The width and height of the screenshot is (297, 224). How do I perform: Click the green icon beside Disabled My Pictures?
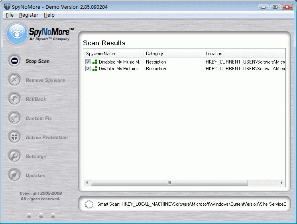tap(95, 69)
